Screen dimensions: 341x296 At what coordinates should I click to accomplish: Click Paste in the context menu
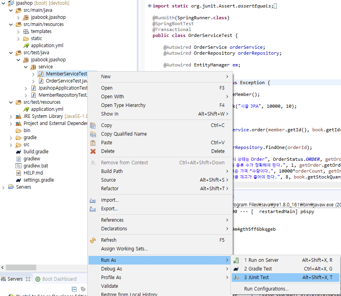coord(160,142)
